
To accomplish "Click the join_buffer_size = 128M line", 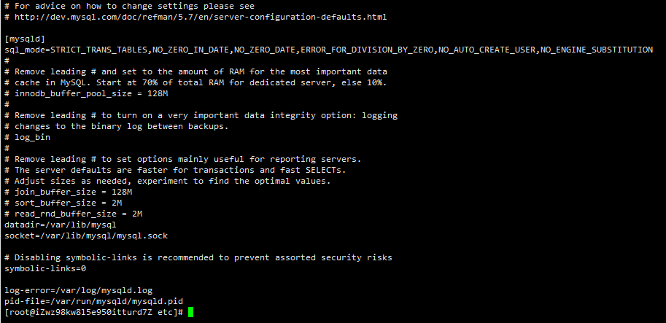I will tap(69, 192).
